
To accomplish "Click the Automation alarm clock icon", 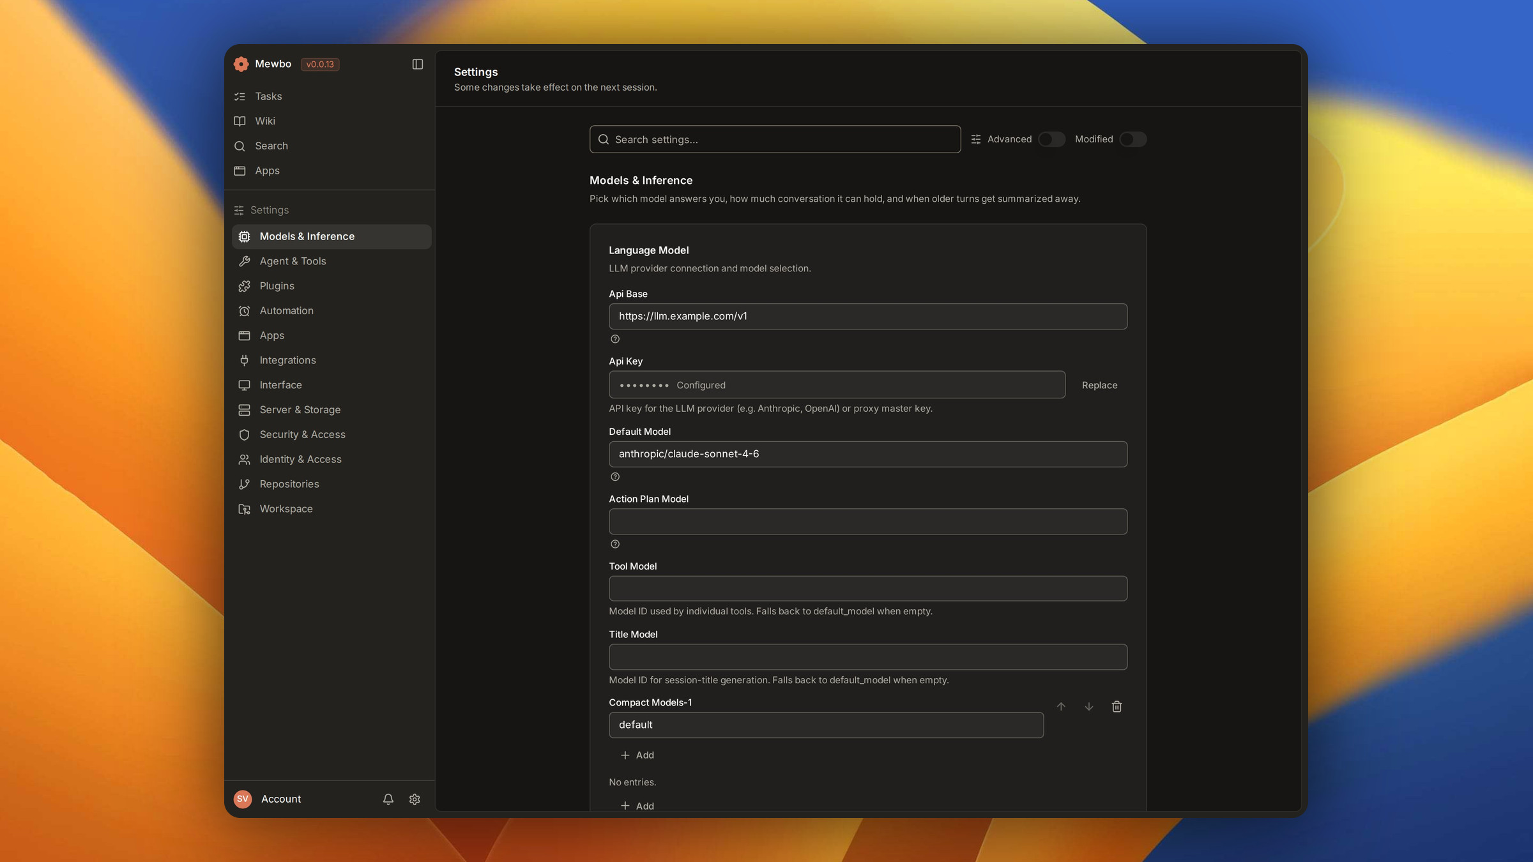I will coord(244,311).
